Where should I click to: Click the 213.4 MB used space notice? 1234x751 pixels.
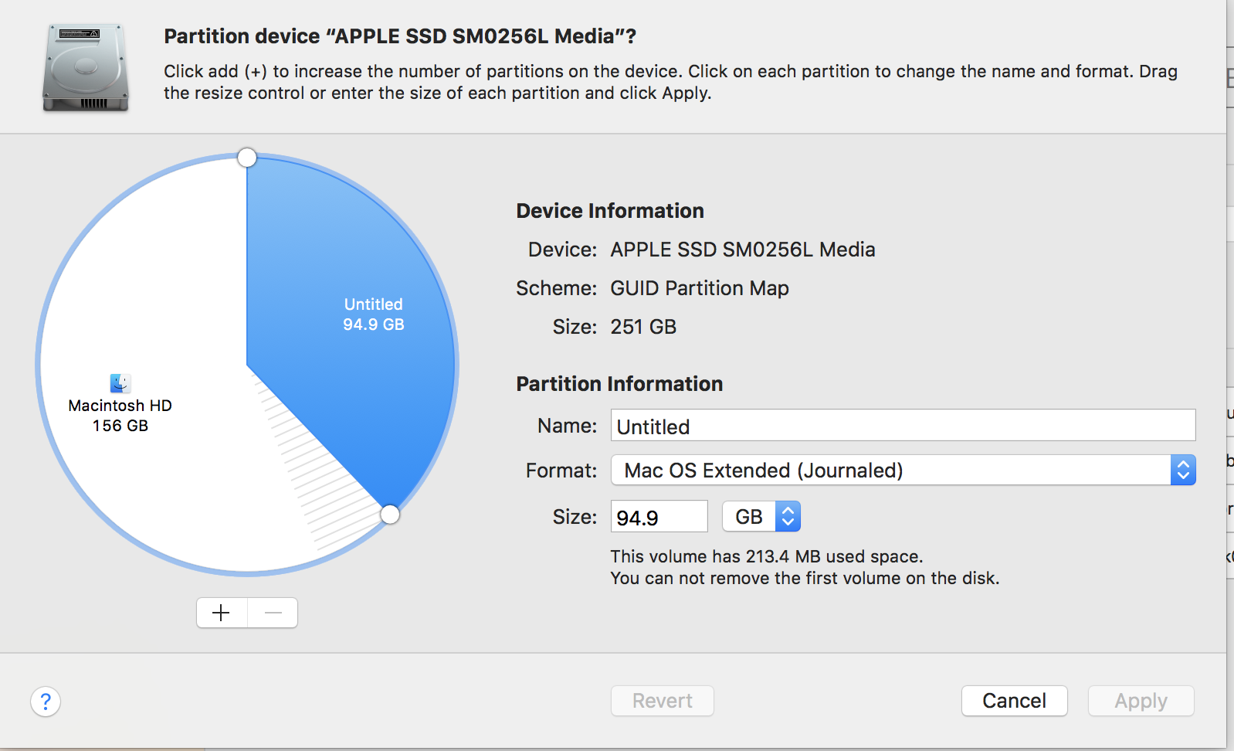766,556
